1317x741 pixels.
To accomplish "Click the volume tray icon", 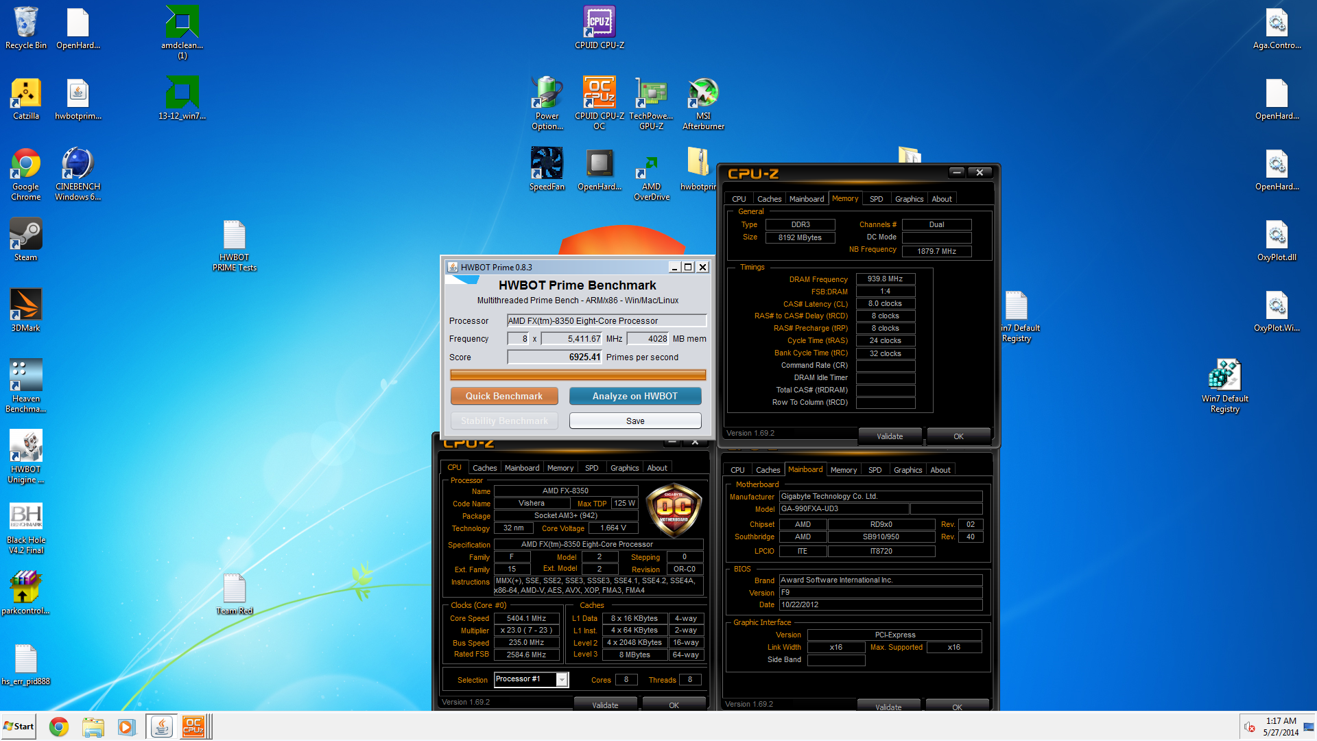I will tap(1250, 727).
